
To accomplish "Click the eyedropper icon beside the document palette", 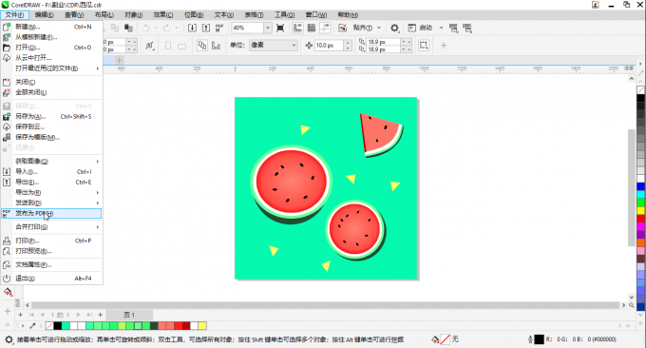I will [x=32, y=326].
